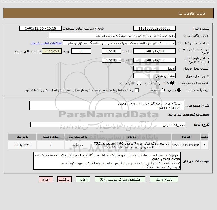Click the نام کالا column header
The image size is (217, 210).
pyautogui.click(x=132, y=137)
